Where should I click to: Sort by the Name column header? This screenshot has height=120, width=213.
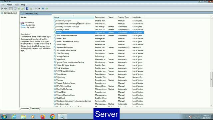tap(73, 17)
